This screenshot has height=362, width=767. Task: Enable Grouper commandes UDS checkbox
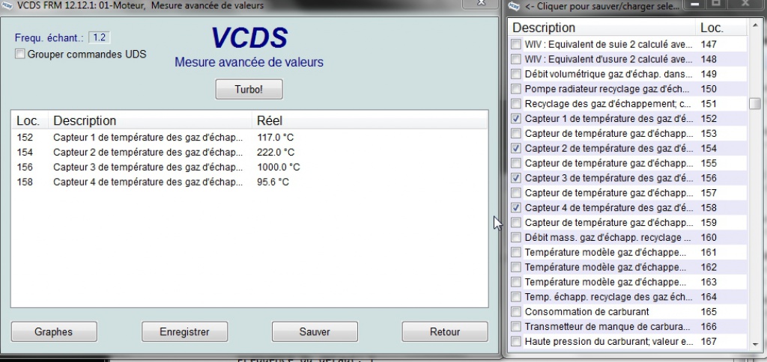pyautogui.click(x=20, y=55)
